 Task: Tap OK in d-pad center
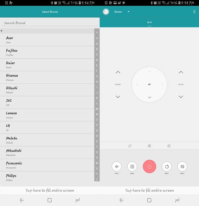pyautogui.click(x=149, y=84)
